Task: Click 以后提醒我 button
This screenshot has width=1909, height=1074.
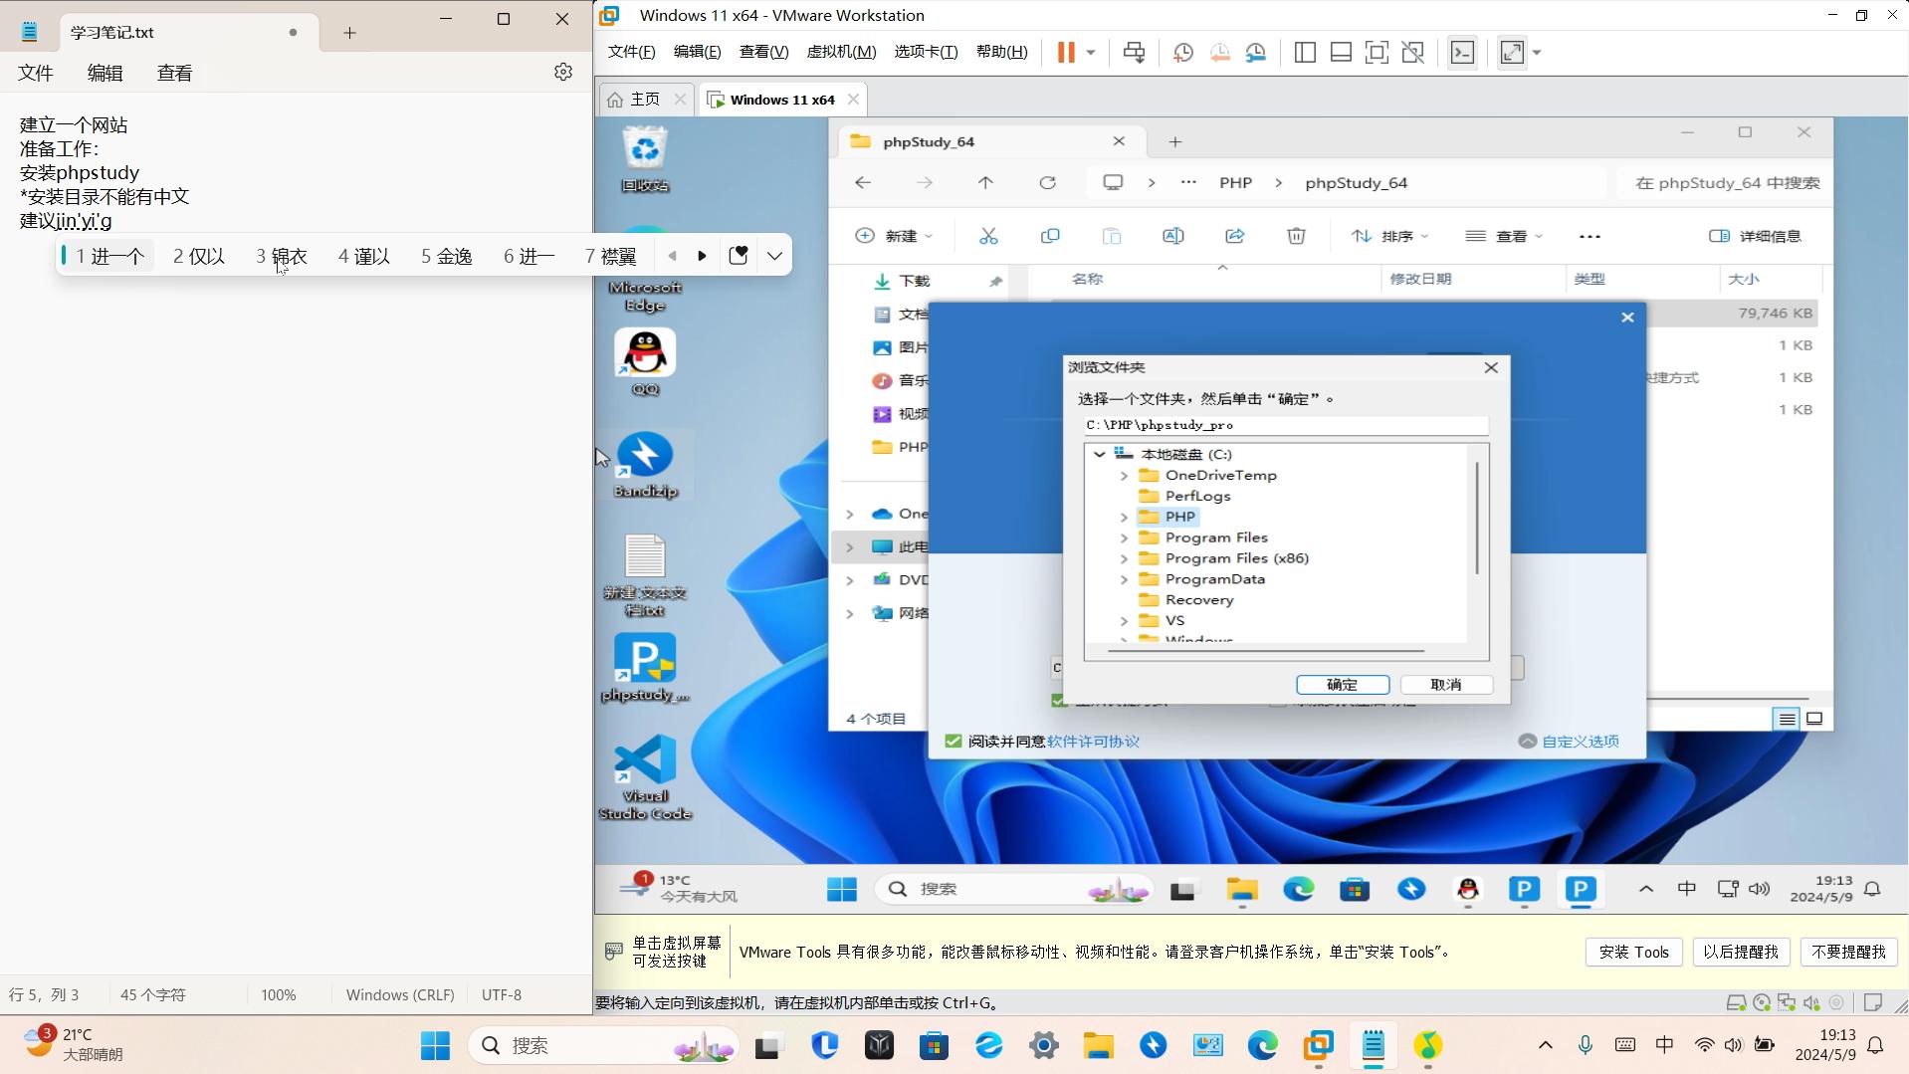Action: [1741, 952]
